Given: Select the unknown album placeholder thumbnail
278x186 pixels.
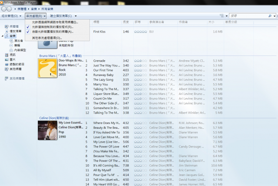Looking at the screenshot, I should coord(47,44).
